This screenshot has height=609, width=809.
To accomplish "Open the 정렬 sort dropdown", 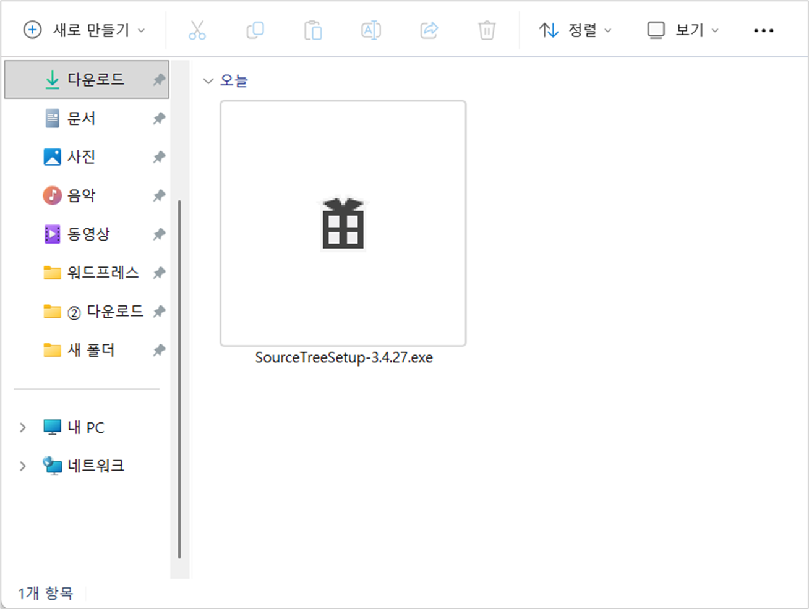I will (x=575, y=30).
